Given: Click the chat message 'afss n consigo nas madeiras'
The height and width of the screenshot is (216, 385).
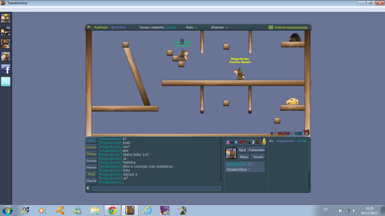Looking at the screenshot, I should point(147,166).
